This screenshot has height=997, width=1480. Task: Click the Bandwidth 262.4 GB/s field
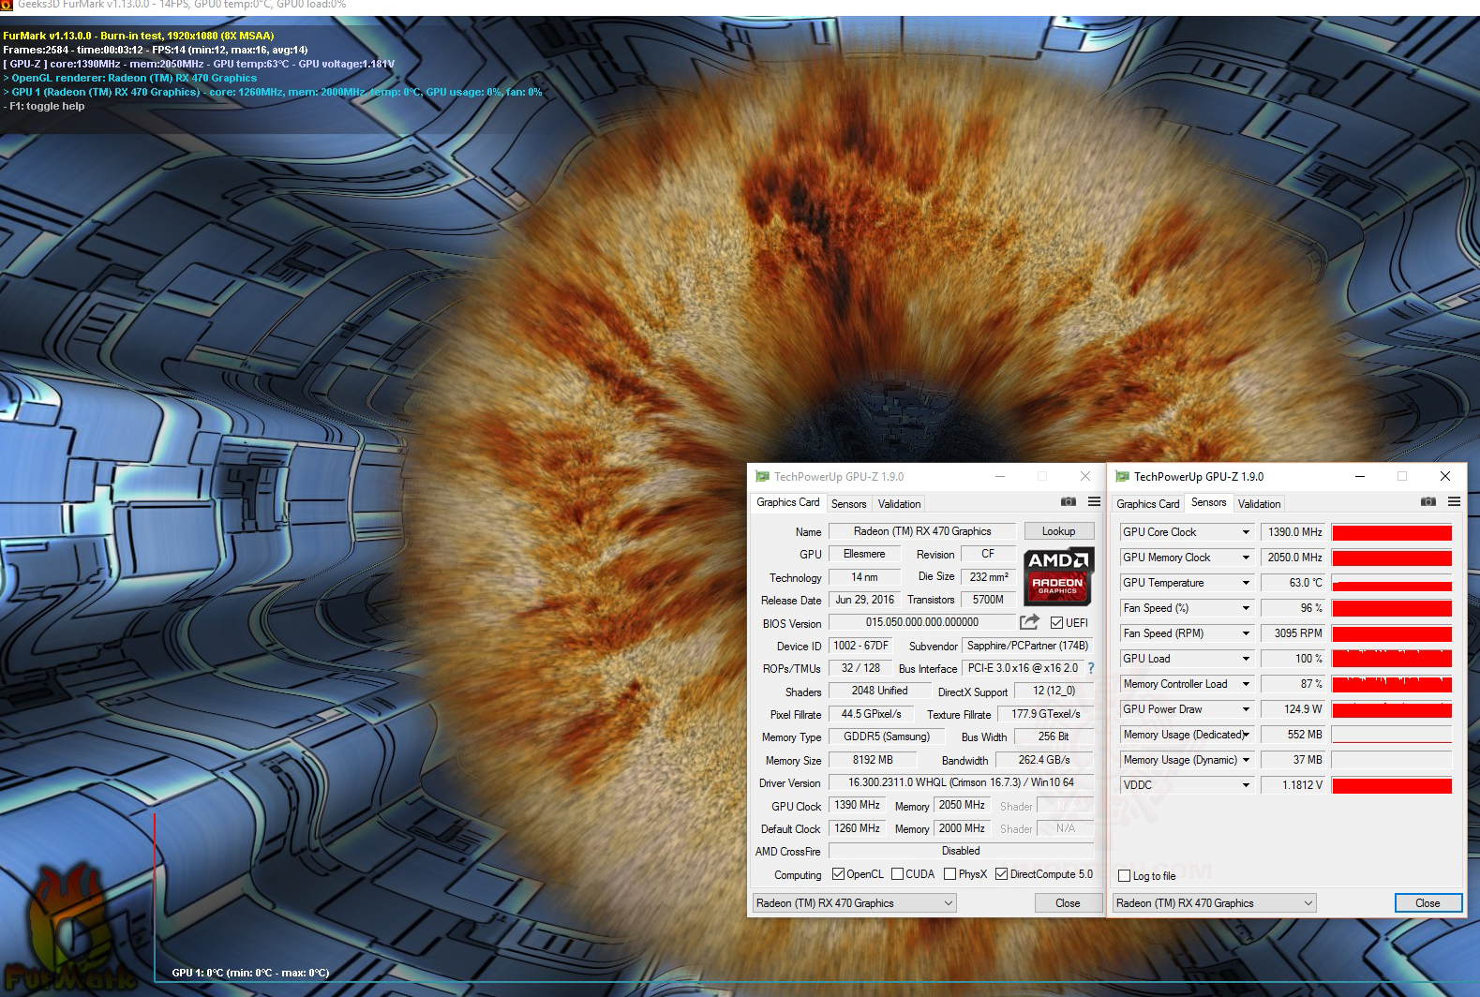point(1044,760)
